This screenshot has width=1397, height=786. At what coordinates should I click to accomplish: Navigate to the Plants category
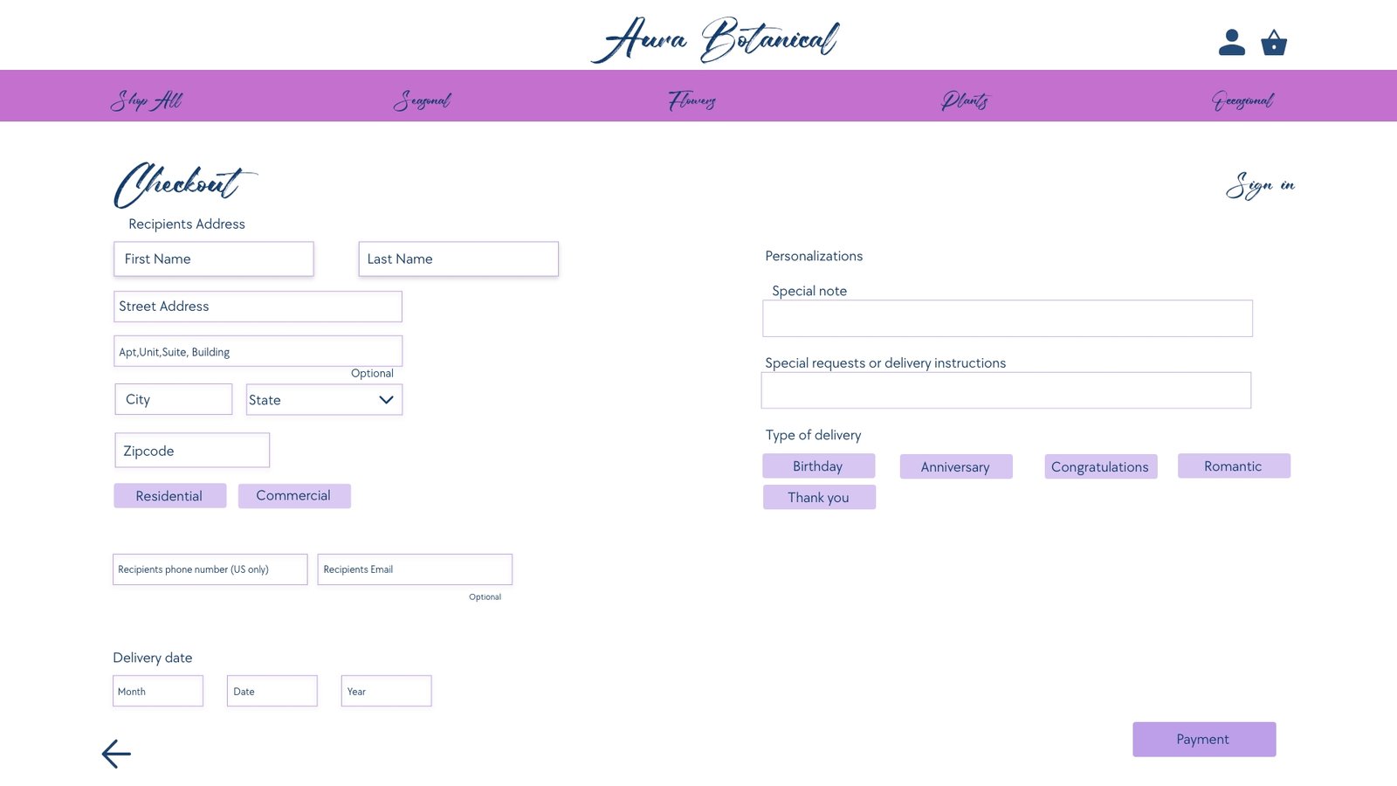pos(965,100)
